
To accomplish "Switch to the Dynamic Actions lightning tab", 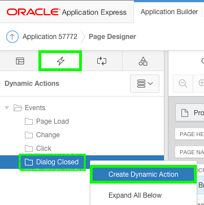I will click(60, 61).
